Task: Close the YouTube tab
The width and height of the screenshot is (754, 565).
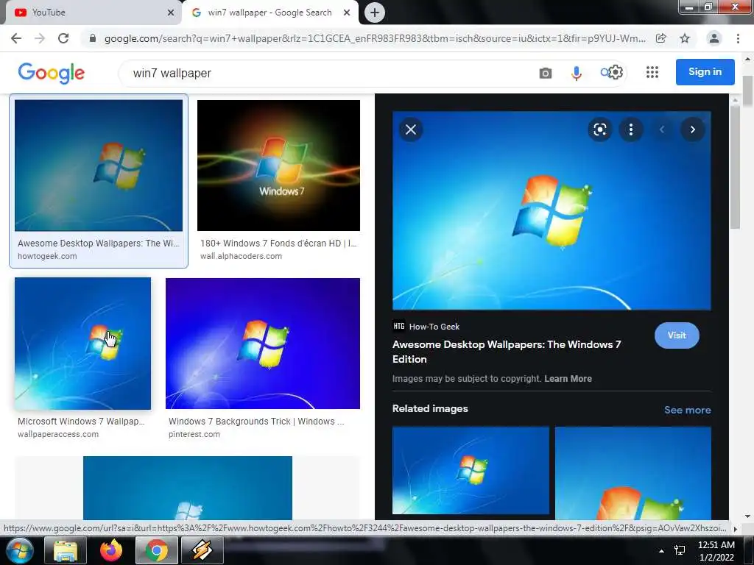Action: coord(171,13)
